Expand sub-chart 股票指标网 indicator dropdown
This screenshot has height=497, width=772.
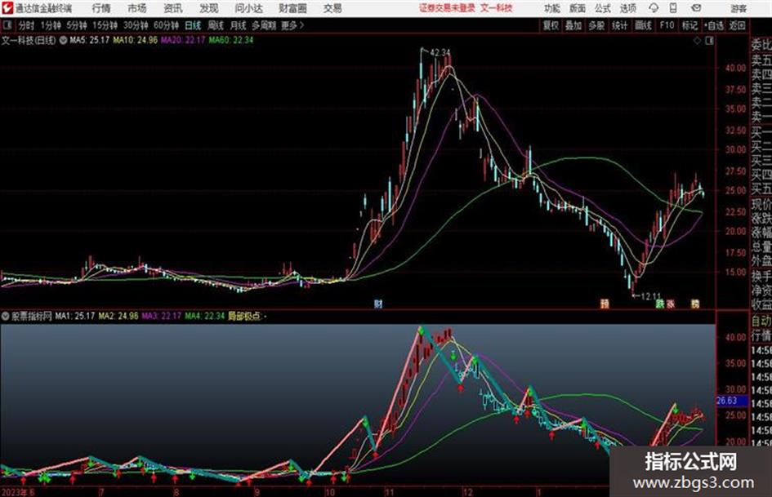pyautogui.click(x=6, y=316)
